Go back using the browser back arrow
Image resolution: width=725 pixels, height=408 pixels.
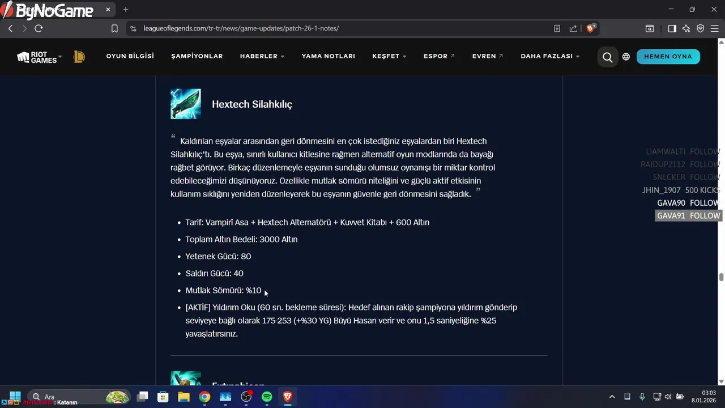[x=10, y=28]
